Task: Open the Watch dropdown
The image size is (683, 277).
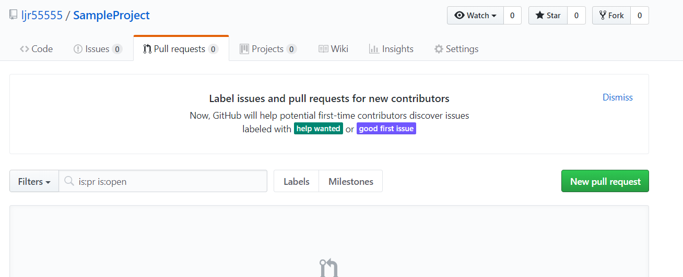Action: pos(475,16)
